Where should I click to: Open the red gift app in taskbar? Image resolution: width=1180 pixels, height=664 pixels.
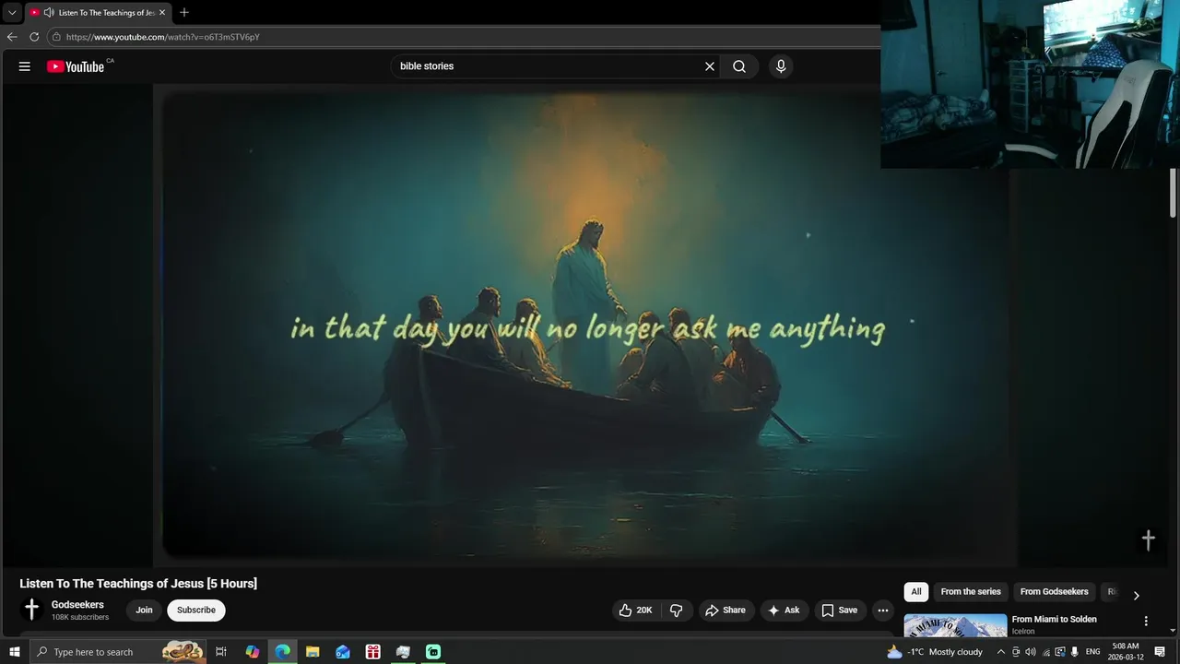click(x=372, y=652)
